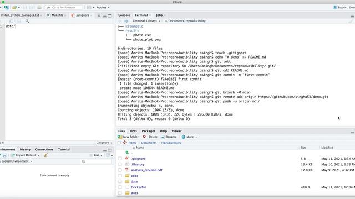Tick the checkbox for data folder
This screenshot has height=199, width=355.
120,181
